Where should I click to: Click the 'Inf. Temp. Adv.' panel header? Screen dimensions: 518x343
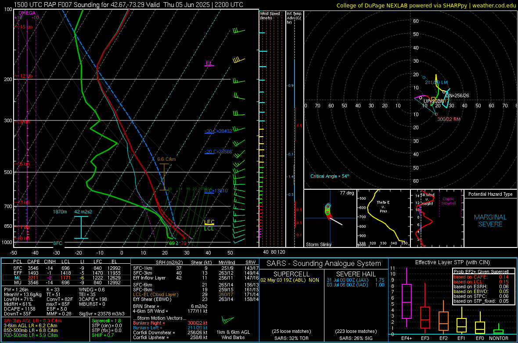click(x=294, y=18)
